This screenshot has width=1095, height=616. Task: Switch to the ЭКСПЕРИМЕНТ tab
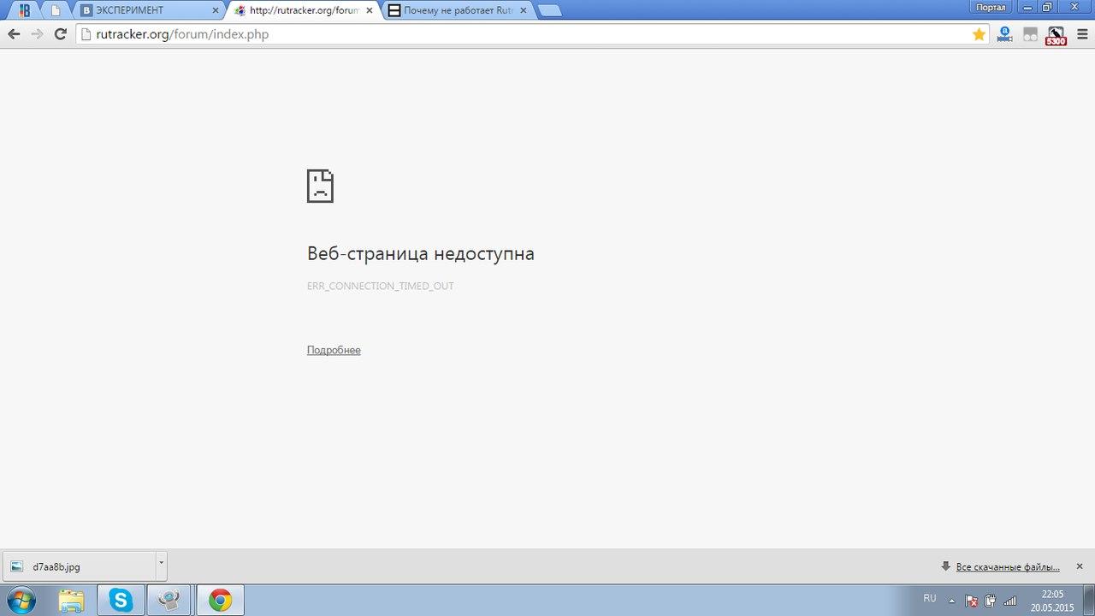150,10
